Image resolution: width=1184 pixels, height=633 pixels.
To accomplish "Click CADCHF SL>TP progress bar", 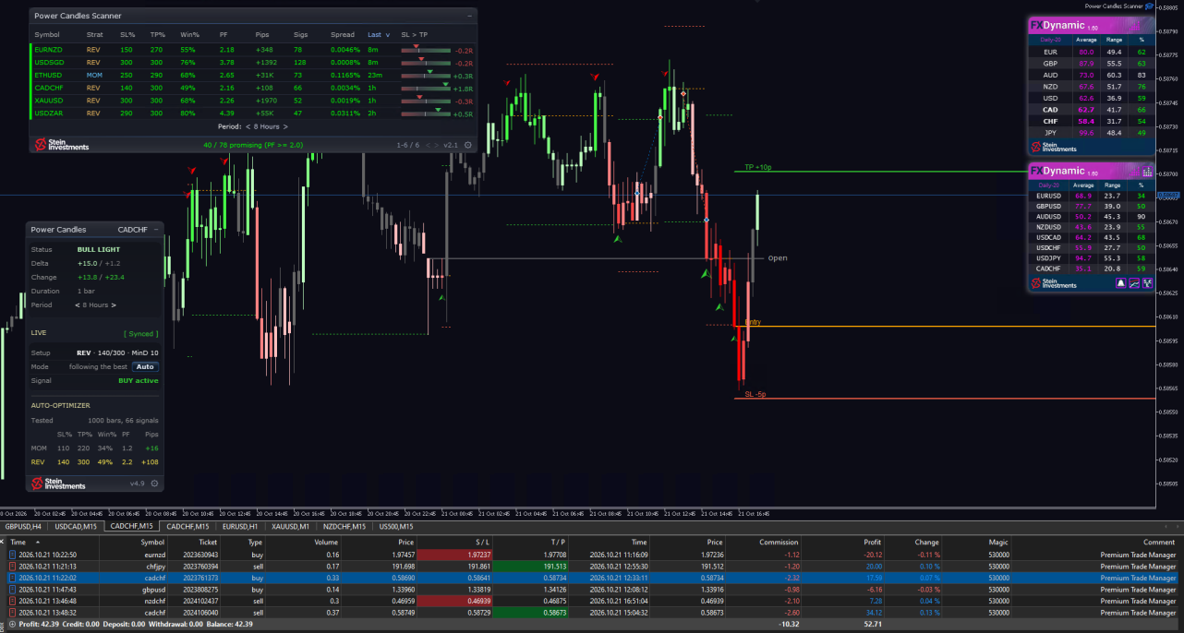I will pos(426,88).
